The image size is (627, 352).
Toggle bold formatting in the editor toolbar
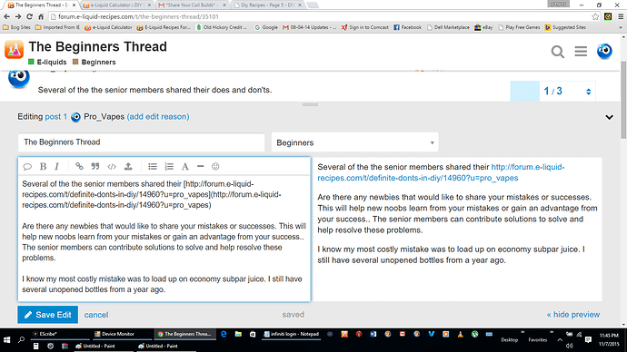43,166
